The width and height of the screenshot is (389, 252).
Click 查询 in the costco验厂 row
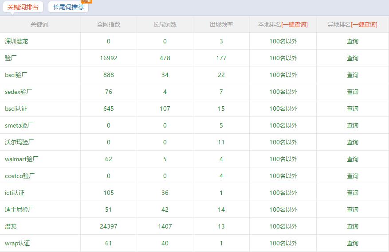353,176
